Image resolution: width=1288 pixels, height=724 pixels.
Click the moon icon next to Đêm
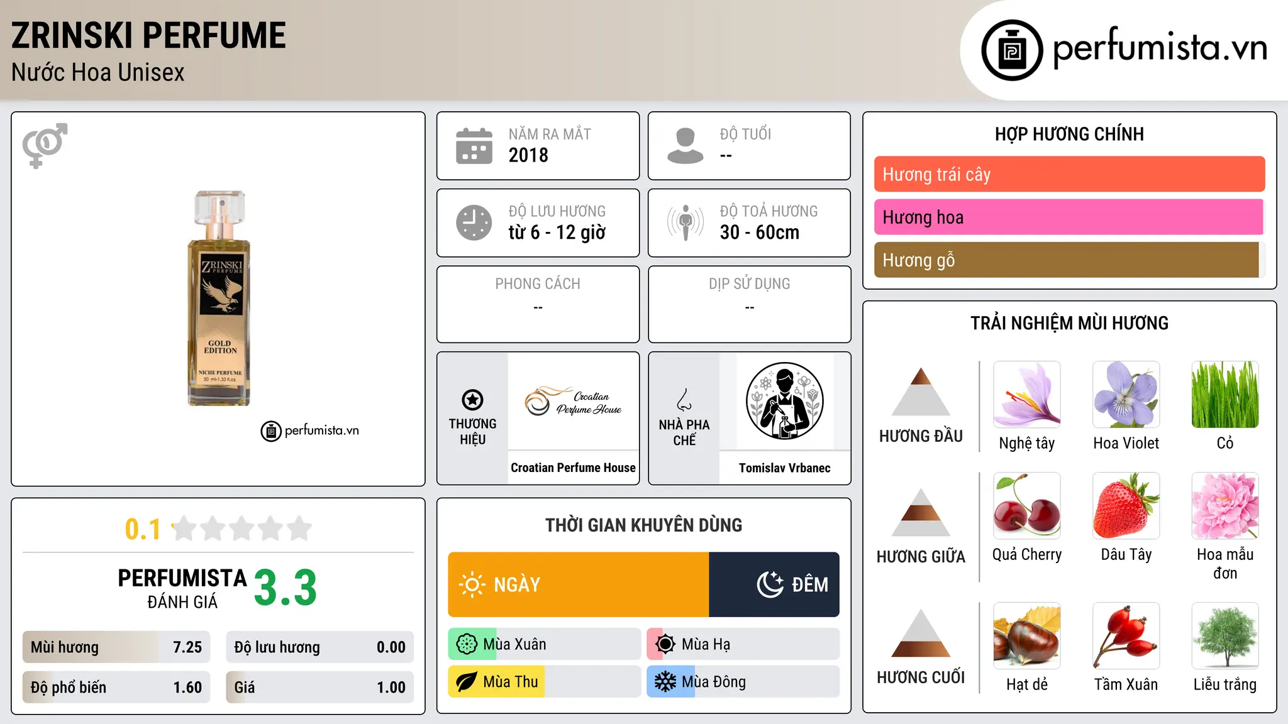770,584
